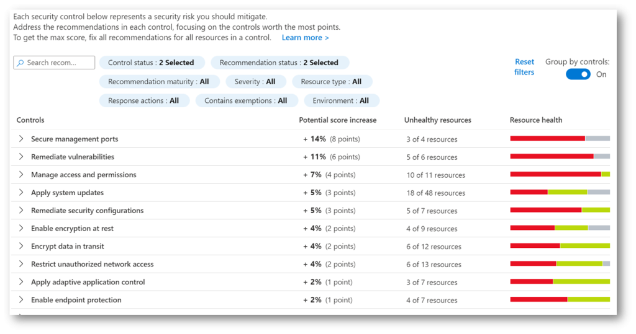Open the Control status filter
The image size is (636, 334).
tap(152, 63)
